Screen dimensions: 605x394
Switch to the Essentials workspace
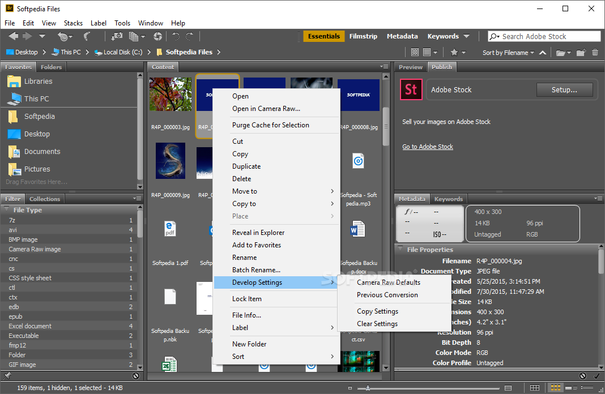pyautogui.click(x=323, y=36)
